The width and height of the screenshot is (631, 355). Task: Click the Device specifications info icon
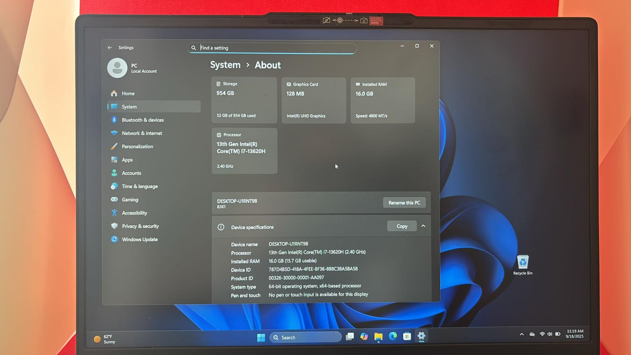(x=221, y=227)
